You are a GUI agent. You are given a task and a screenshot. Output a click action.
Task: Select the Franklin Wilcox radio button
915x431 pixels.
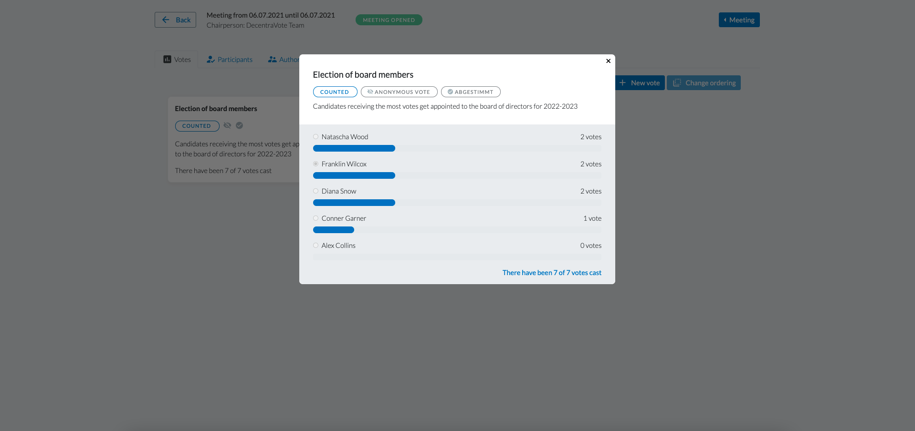316,164
